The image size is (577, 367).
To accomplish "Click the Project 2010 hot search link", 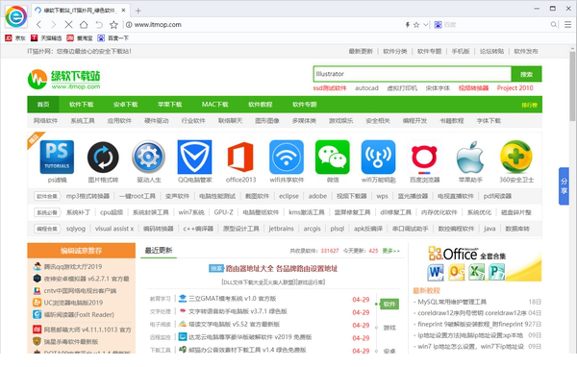I will tap(514, 87).
